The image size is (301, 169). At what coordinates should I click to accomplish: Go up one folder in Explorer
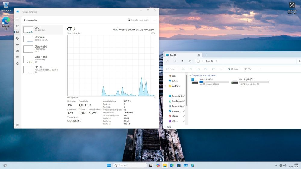183,61
